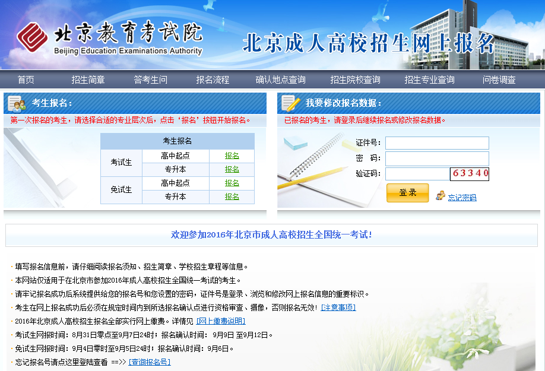Viewport: 545px width, 371px height.
Task: Click the notepad and pencil icon
Action: [290, 103]
